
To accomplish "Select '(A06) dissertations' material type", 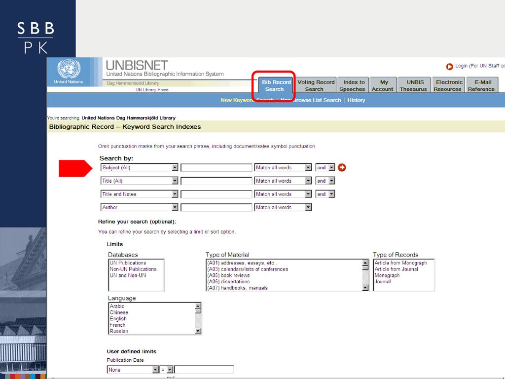I will (x=228, y=281).
